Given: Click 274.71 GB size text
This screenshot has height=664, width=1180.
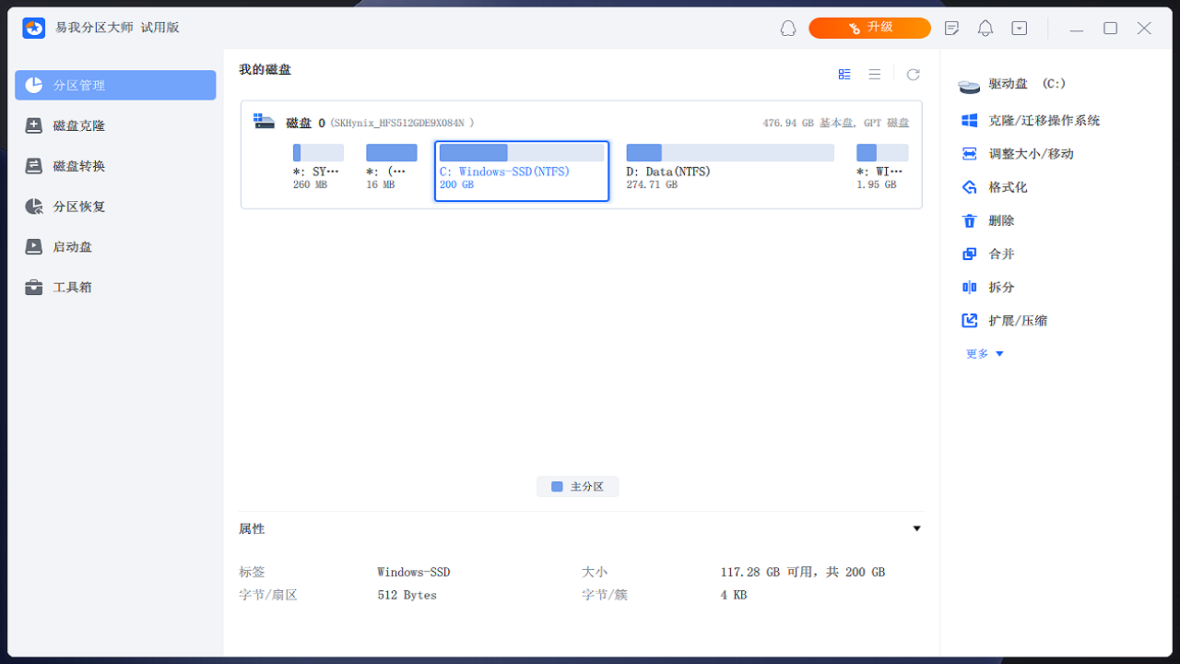Looking at the screenshot, I should 652,184.
